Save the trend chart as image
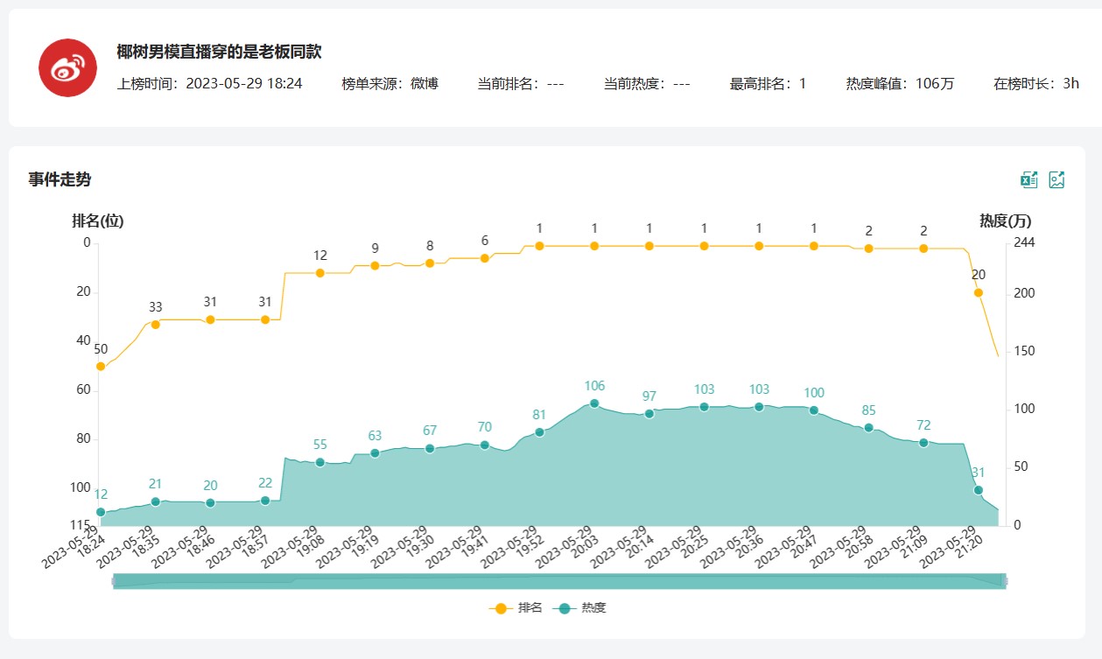Screen dimensions: 1102x659 point(1056,180)
